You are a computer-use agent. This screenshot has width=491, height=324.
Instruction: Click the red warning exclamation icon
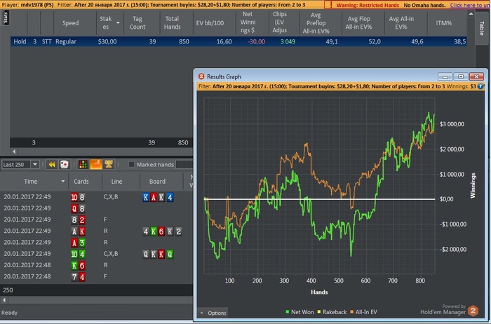point(331,5)
